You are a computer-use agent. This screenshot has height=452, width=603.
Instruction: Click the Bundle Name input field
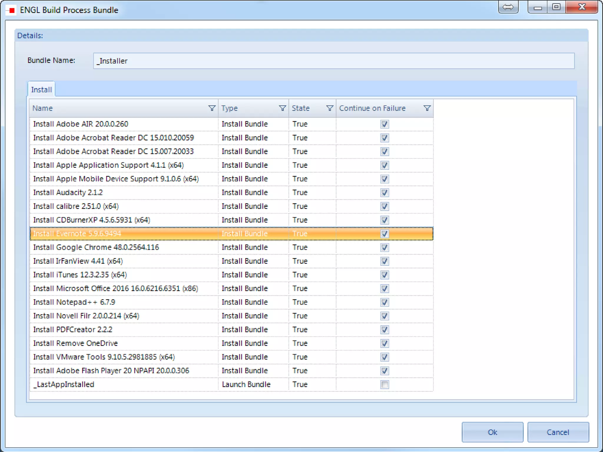(x=334, y=61)
